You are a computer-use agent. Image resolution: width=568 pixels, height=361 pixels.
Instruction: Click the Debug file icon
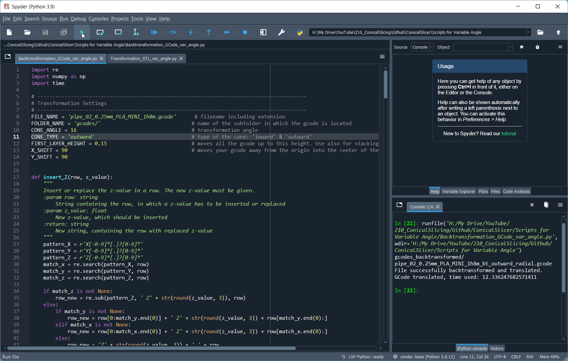tap(154, 33)
